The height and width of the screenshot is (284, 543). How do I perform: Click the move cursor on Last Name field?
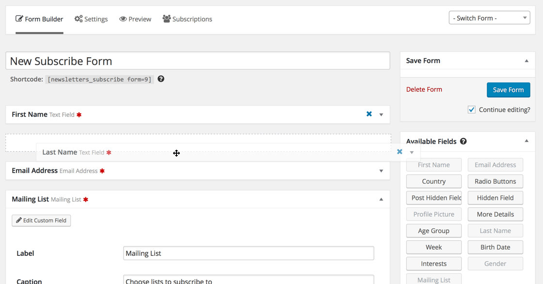pyautogui.click(x=176, y=153)
